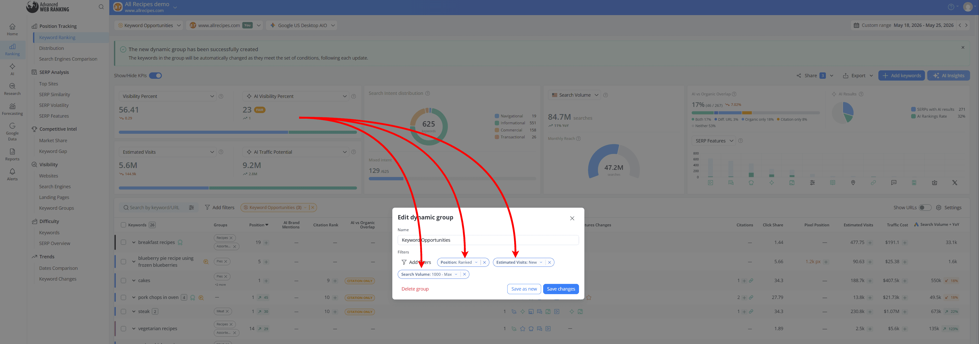
Task: Open the SERP Features chart dropdown
Action: click(714, 141)
